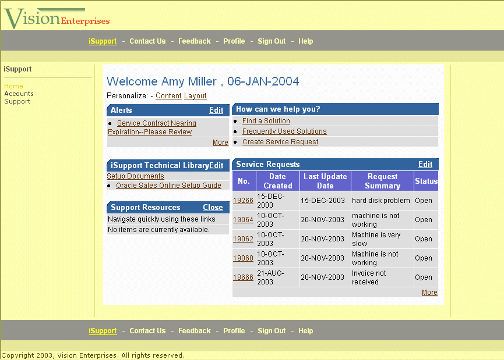The width and height of the screenshot is (504, 360).
Task: Select Support in the left sidebar
Action: point(17,101)
